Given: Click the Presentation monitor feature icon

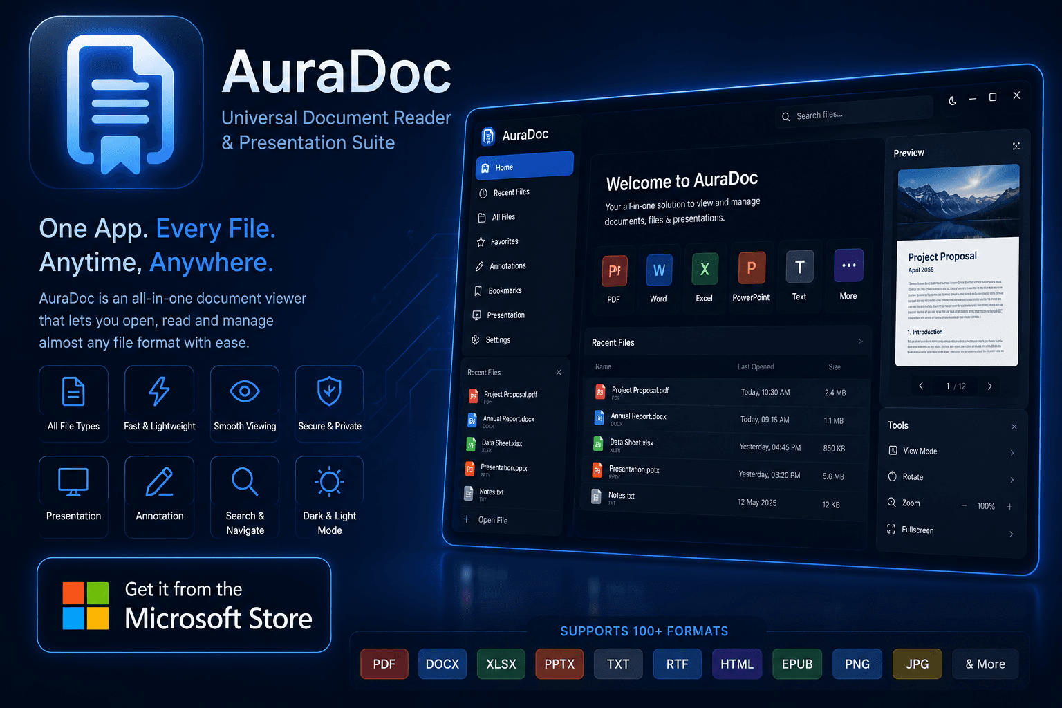Looking at the screenshot, I should coord(73,482).
